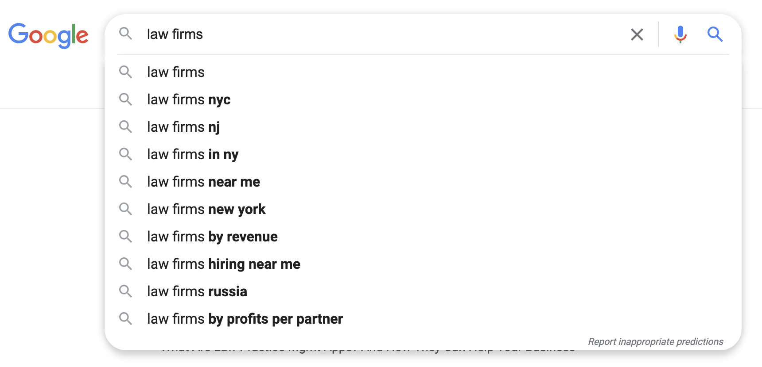Select 'law firms in ny' suggestion

point(193,154)
